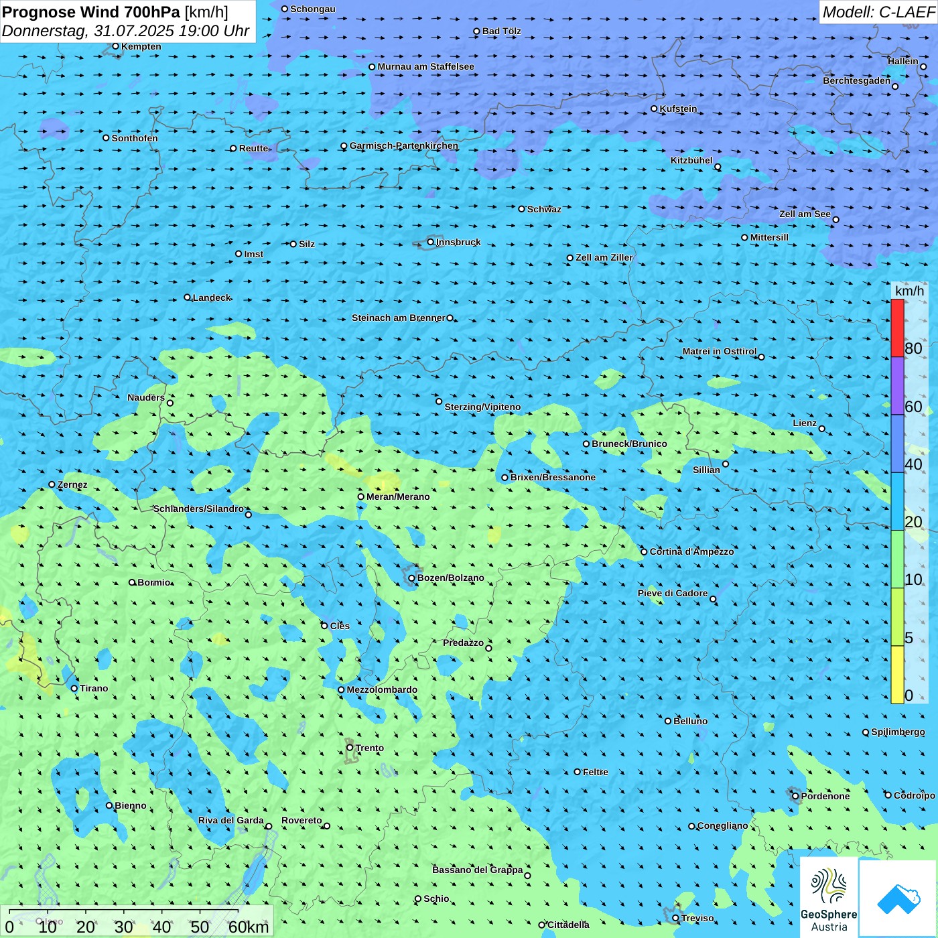Select the 'Bienno' place label
The width and height of the screenshot is (938, 938).
coord(130,805)
